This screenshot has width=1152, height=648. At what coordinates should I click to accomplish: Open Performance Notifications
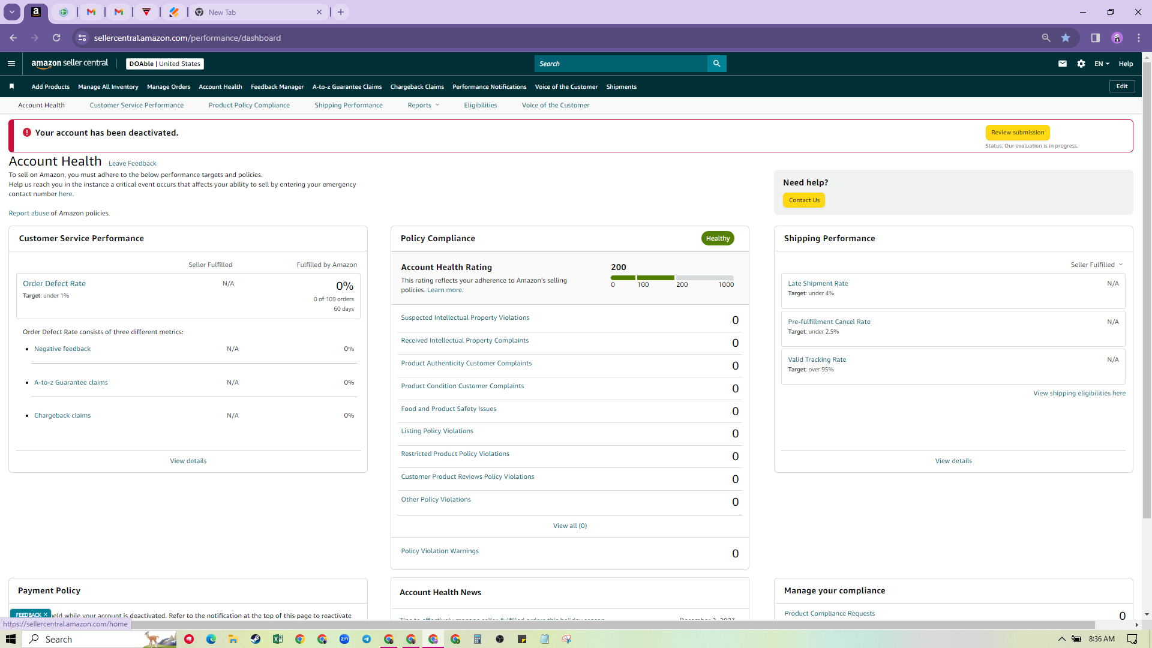pyautogui.click(x=489, y=87)
